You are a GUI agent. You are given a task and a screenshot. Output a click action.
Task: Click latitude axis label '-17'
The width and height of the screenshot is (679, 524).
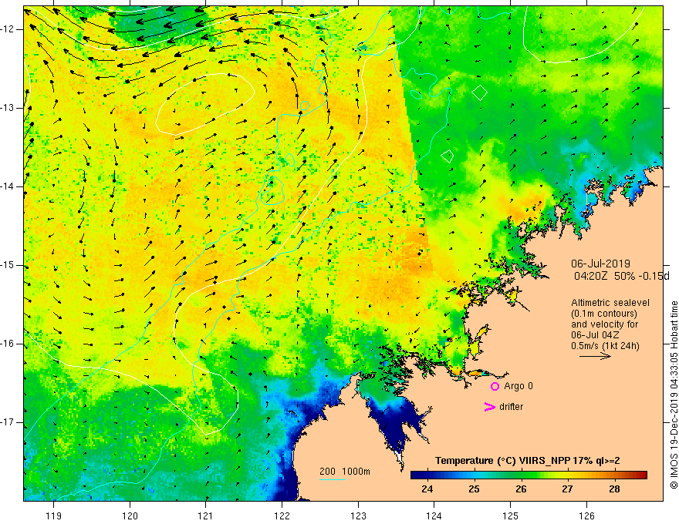tap(8, 422)
